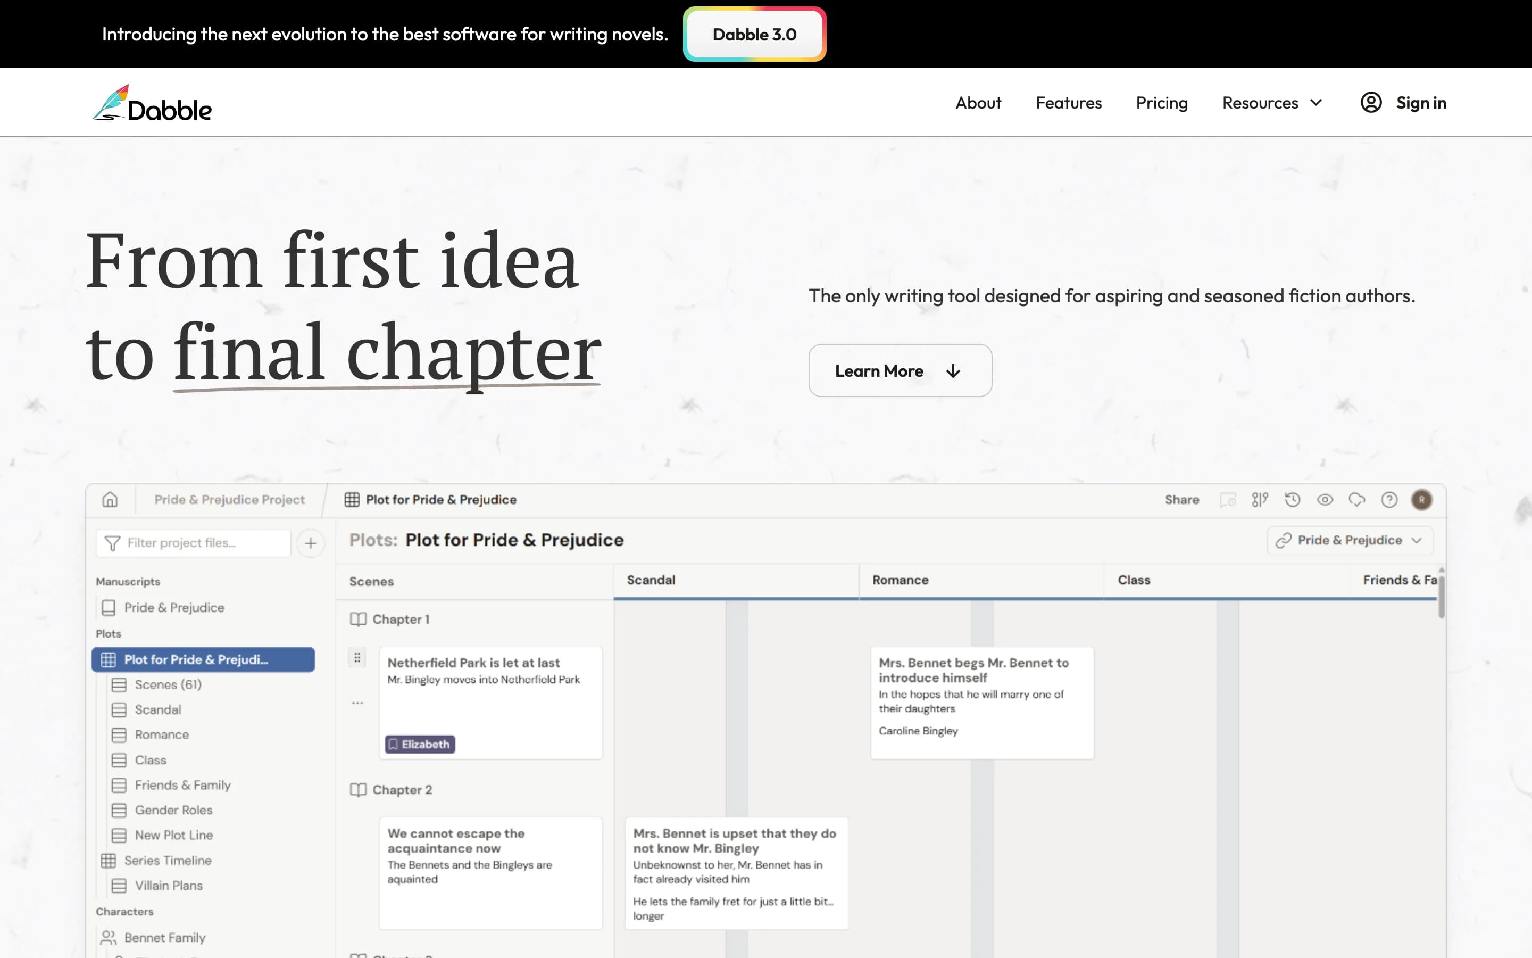
Task: Open the About page
Action: click(x=978, y=103)
